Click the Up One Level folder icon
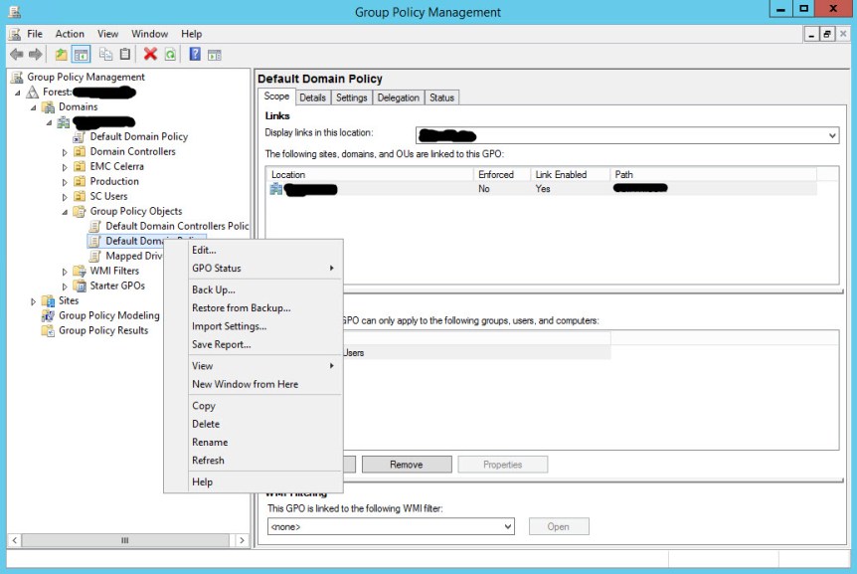Viewport: 857px width, 574px height. (x=62, y=55)
